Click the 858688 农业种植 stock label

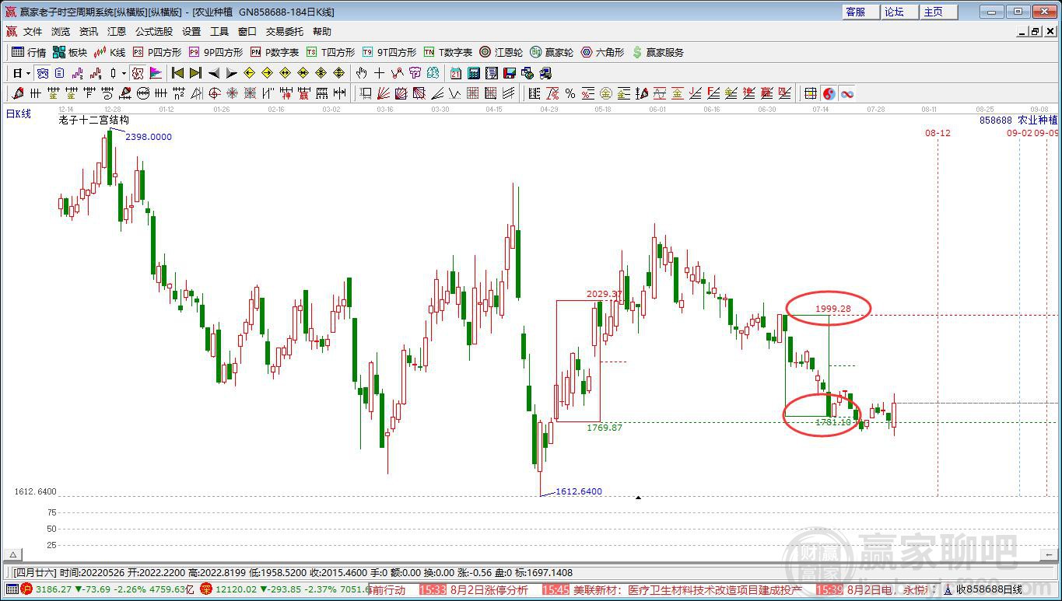[1018, 121]
